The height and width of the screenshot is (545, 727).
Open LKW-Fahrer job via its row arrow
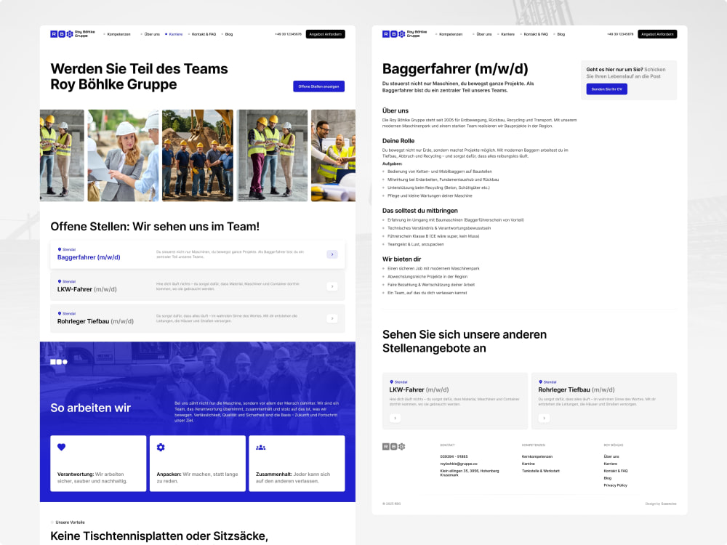click(x=332, y=286)
